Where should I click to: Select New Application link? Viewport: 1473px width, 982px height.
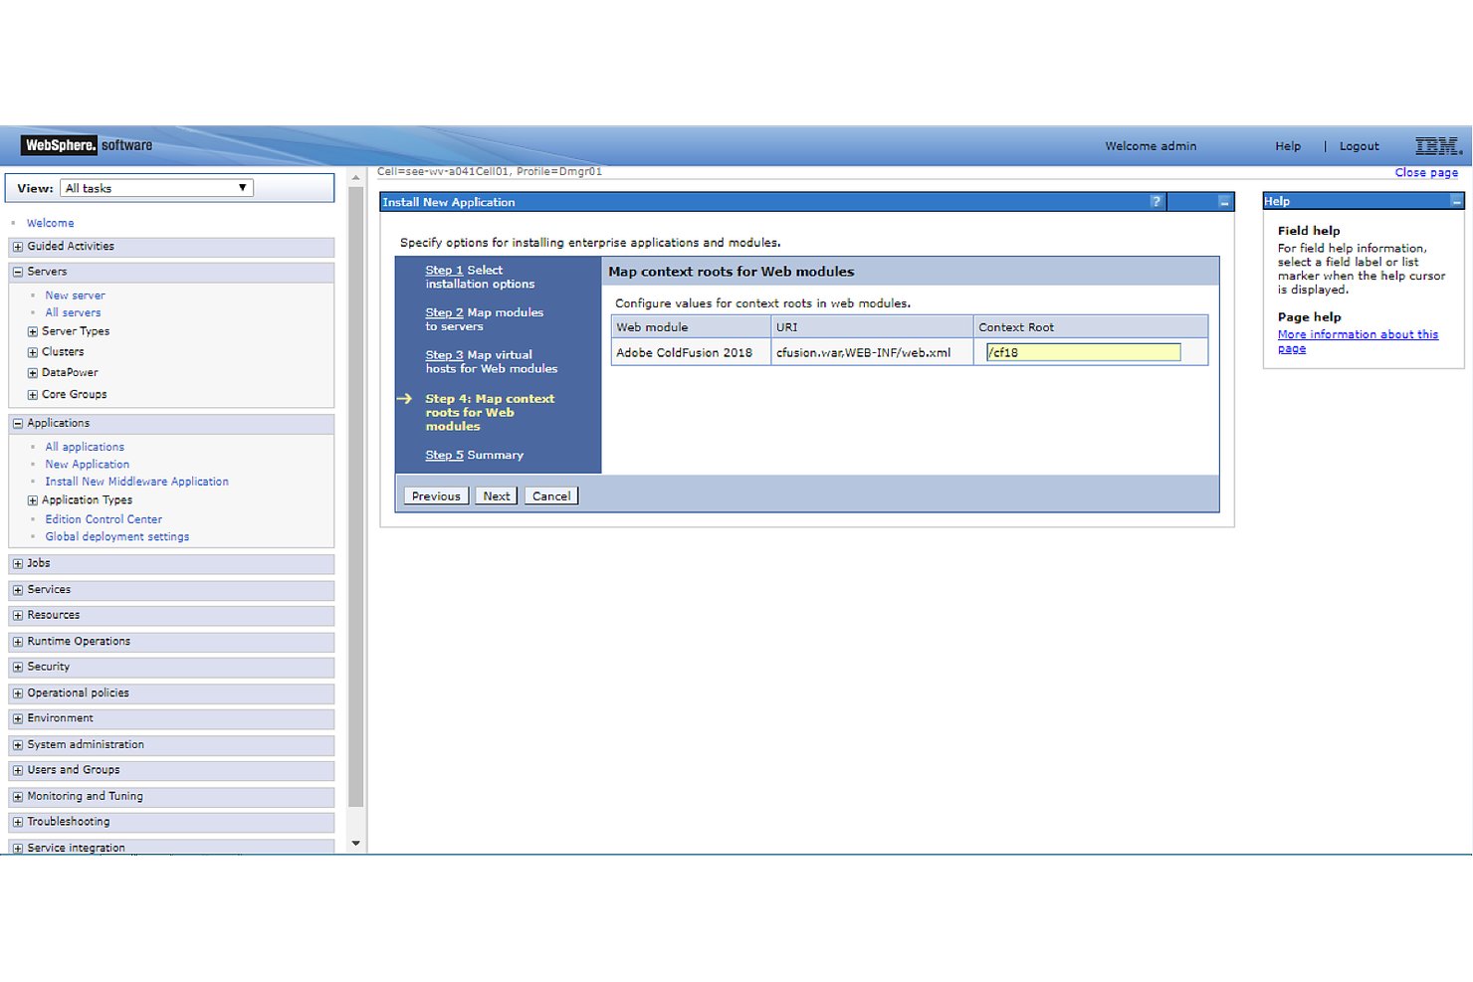(87, 464)
